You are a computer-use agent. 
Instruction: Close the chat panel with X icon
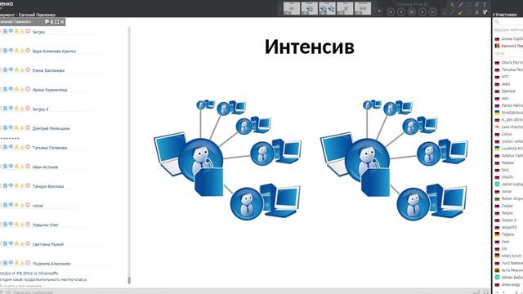point(62,22)
